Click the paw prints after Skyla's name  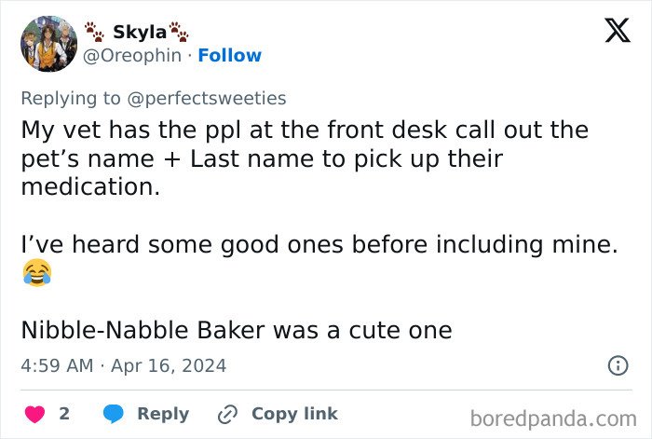coord(178,32)
